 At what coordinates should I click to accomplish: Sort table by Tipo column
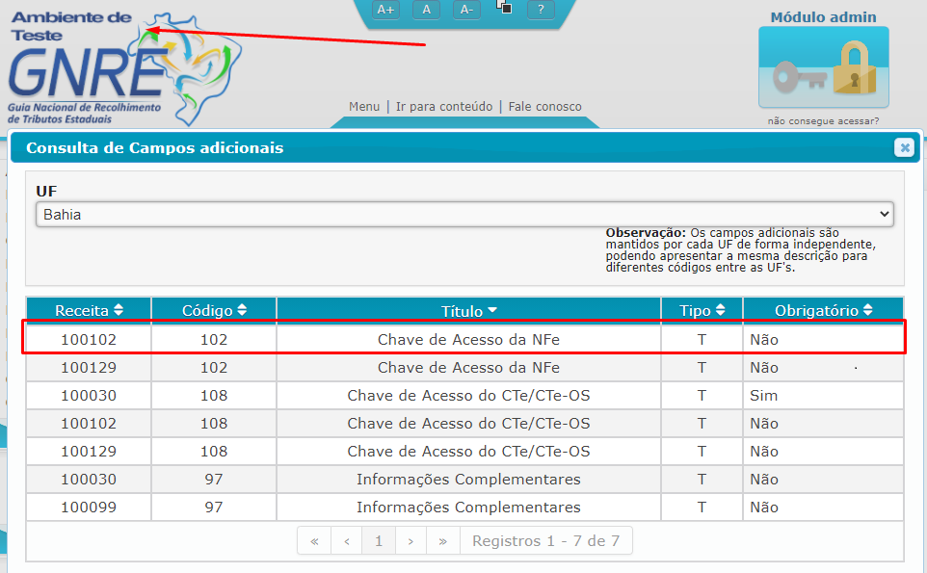pos(702,310)
